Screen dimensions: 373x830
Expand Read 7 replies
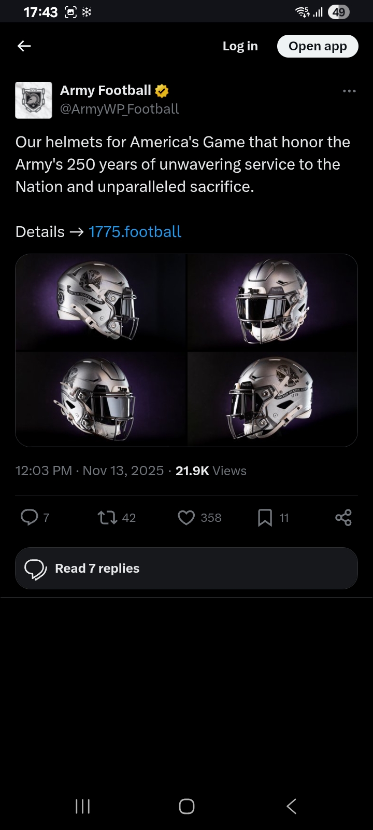[x=187, y=569]
